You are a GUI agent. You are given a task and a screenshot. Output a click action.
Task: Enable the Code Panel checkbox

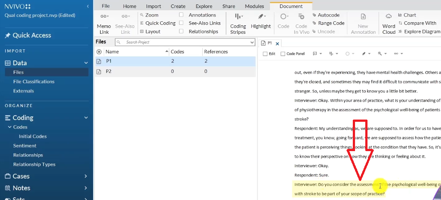coord(283,54)
